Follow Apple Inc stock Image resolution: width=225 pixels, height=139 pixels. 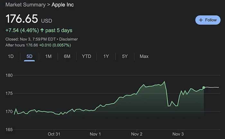pos(208,20)
